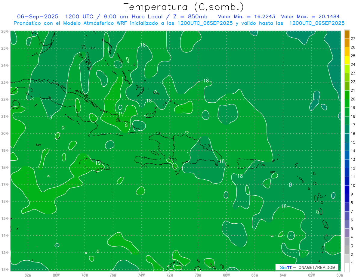Click the "19" contour label over eastern Cuba
This screenshot has width=361, height=279.
[121, 113]
